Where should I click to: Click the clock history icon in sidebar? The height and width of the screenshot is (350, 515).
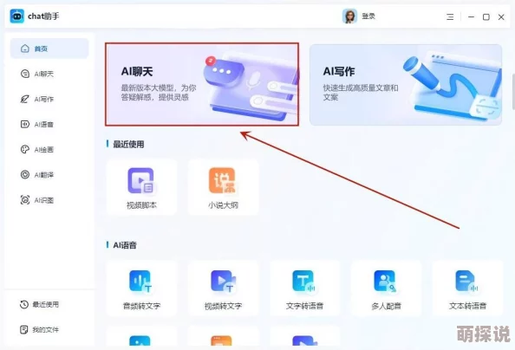(x=24, y=304)
